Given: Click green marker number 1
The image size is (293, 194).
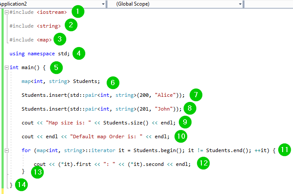Looking at the screenshot, I should tap(78, 12).
